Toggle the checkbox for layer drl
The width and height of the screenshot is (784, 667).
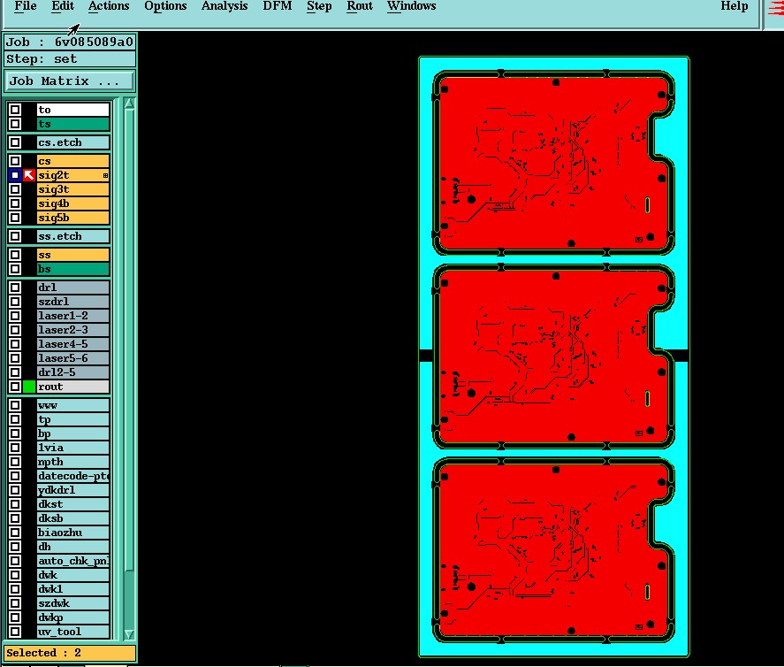pos(15,287)
